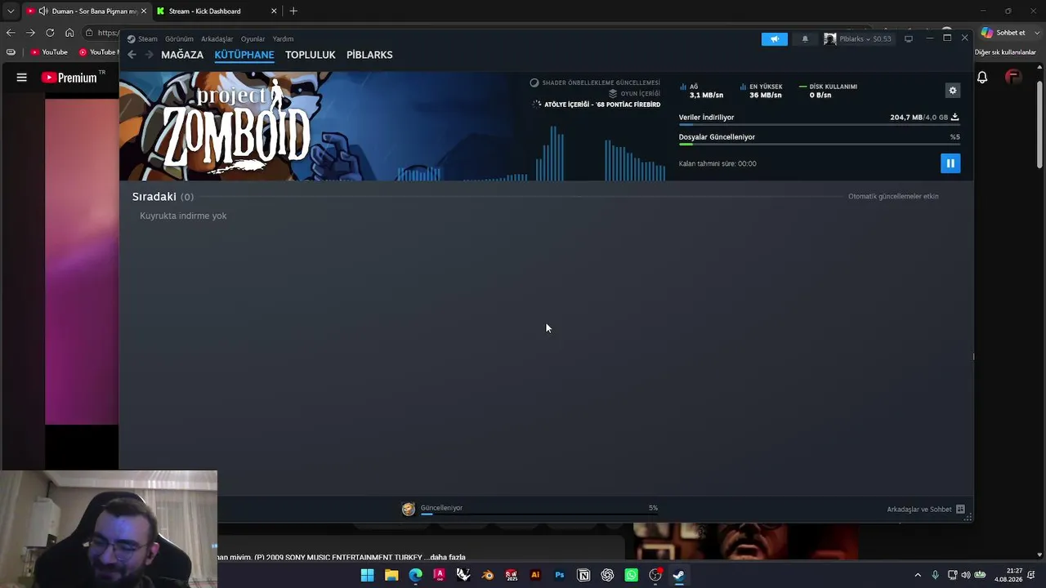Open a new browser tab
Image resolution: width=1046 pixels, height=588 pixels.
293,11
